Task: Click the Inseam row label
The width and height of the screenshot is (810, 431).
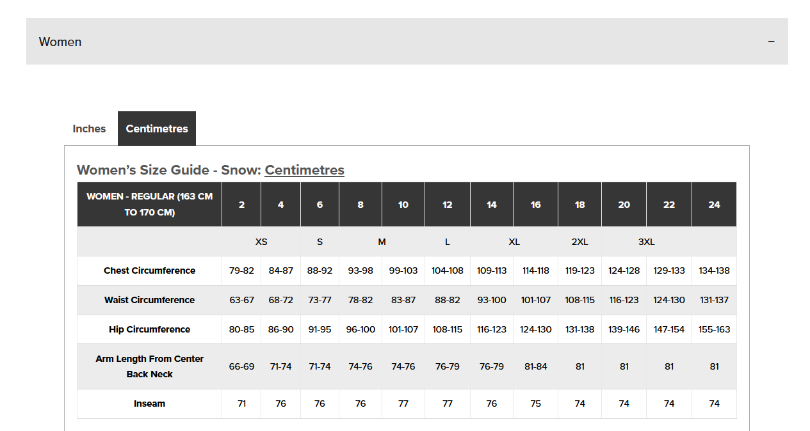Action: (x=149, y=404)
